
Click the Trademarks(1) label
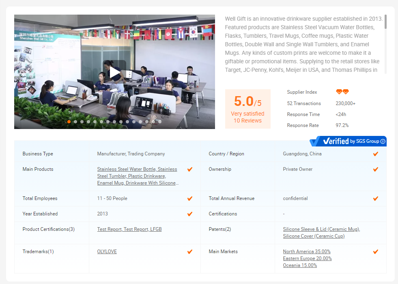pos(38,252)
